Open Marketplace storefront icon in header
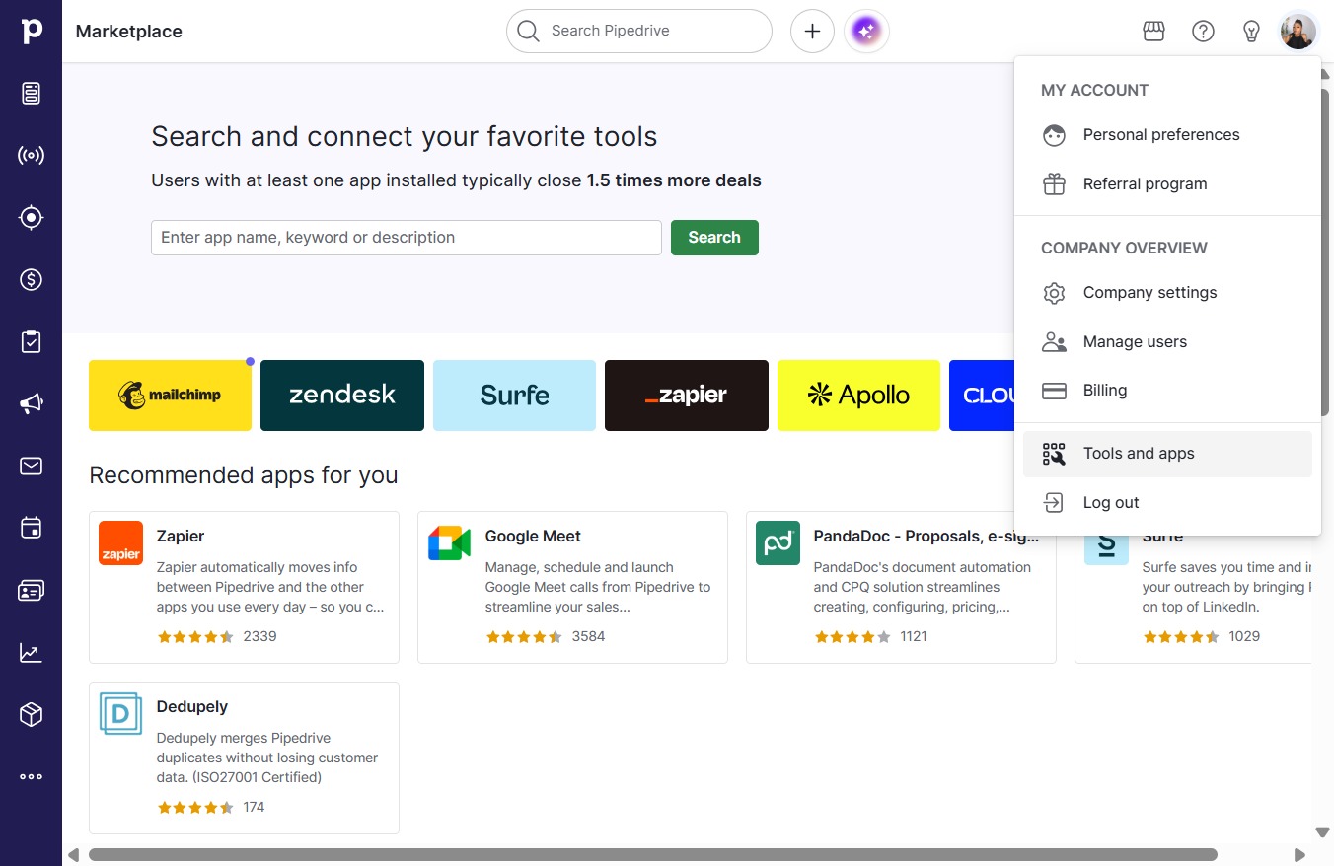This screenshot has width=1334, height=866. (1153, 32)
